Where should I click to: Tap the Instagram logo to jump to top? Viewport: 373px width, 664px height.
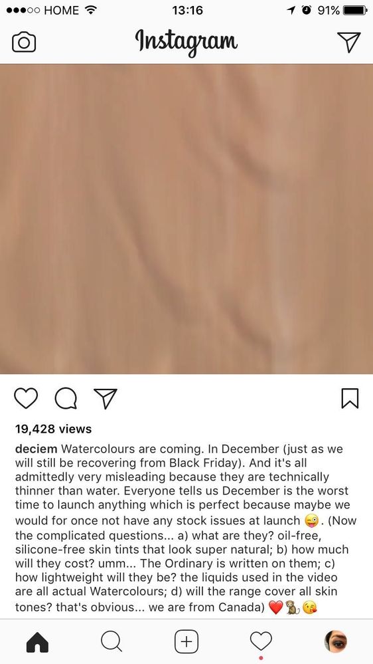186,42
